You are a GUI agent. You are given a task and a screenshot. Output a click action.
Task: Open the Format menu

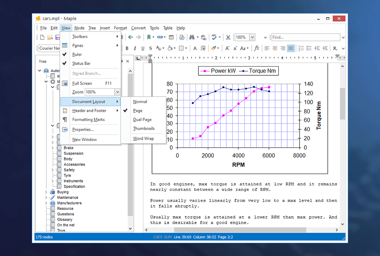click(120, 28)
